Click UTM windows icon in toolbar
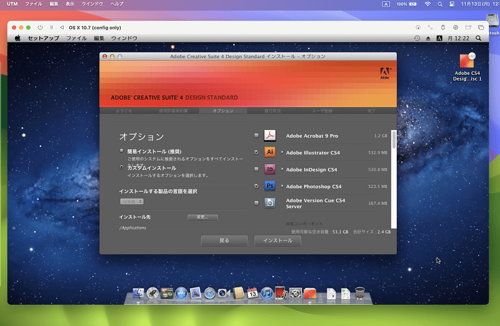 (481, 27)
